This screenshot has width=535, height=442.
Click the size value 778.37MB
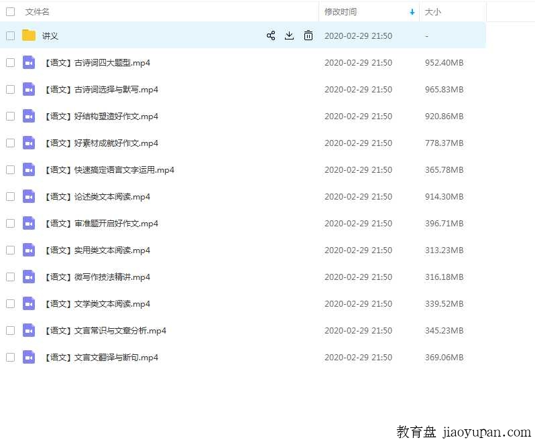tap(444, 143)
